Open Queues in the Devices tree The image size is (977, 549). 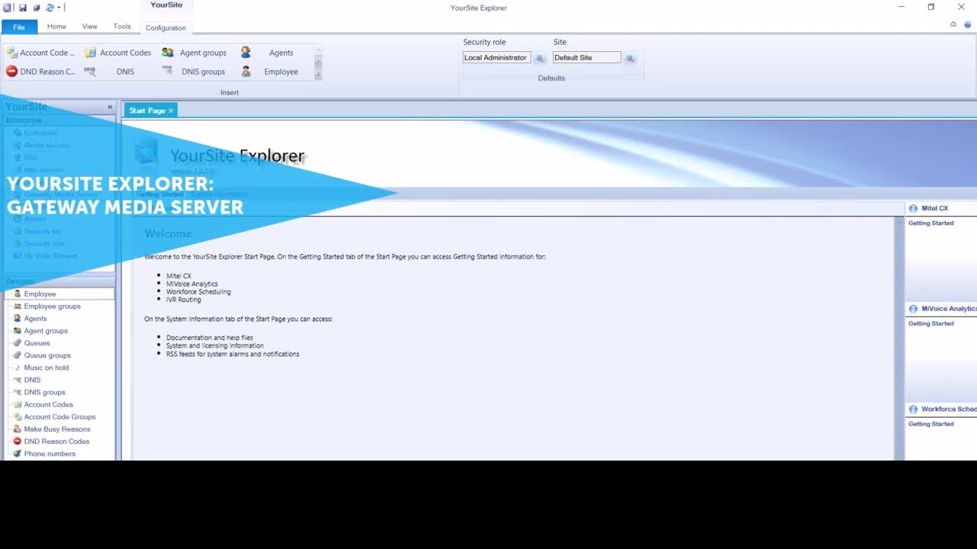[x=37, y=343]
